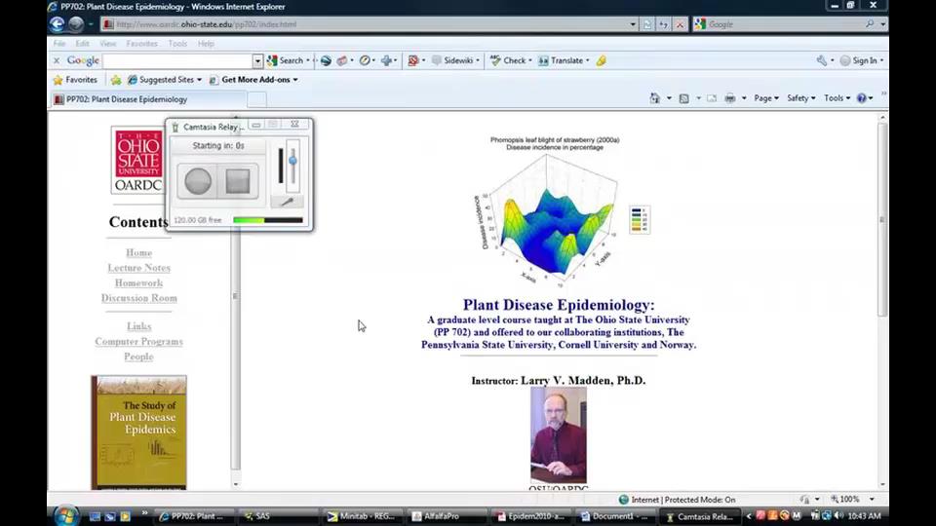Go forward with the browser Forward arrow

(x=76, y=23)
